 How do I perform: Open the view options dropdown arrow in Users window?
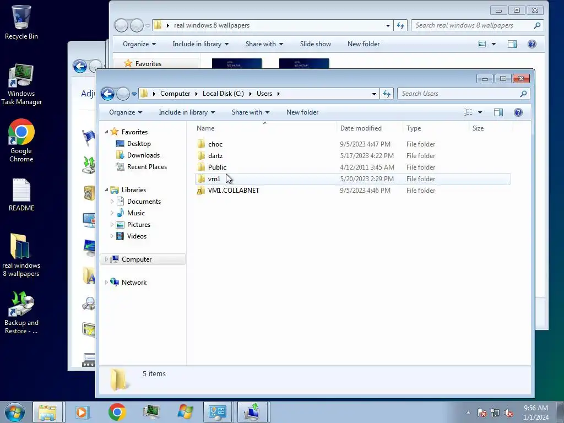480,112
